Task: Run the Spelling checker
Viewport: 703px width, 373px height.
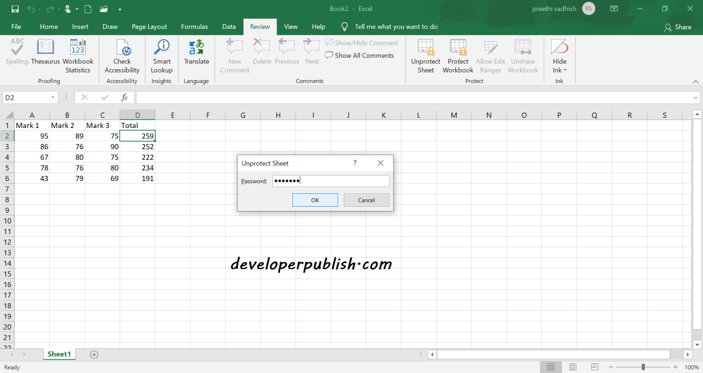Action: (x=16, y=54)
